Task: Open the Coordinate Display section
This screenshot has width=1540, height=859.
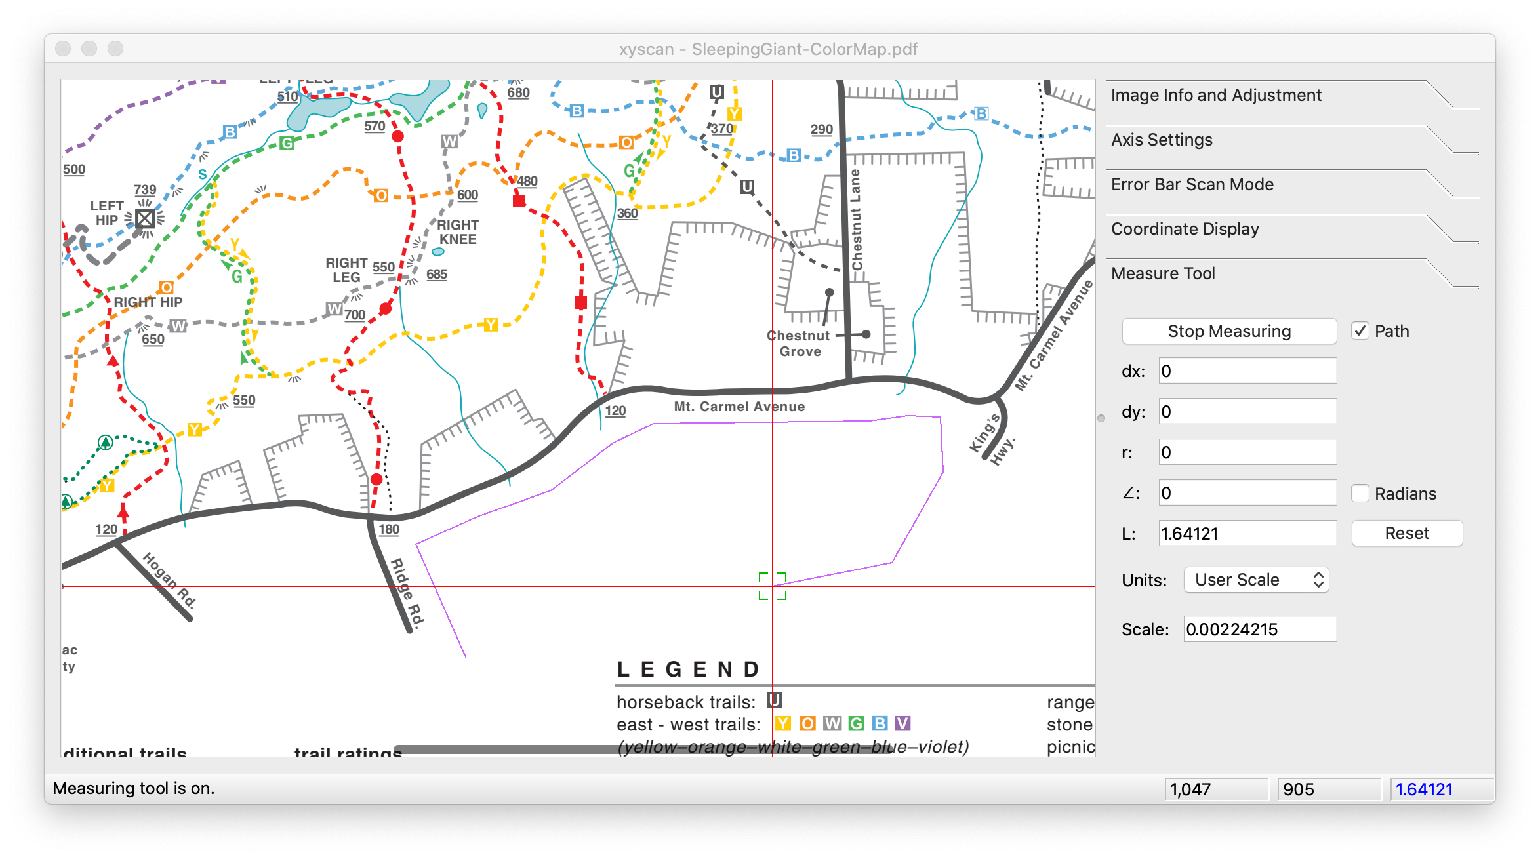Action: tap(1185, 230)
